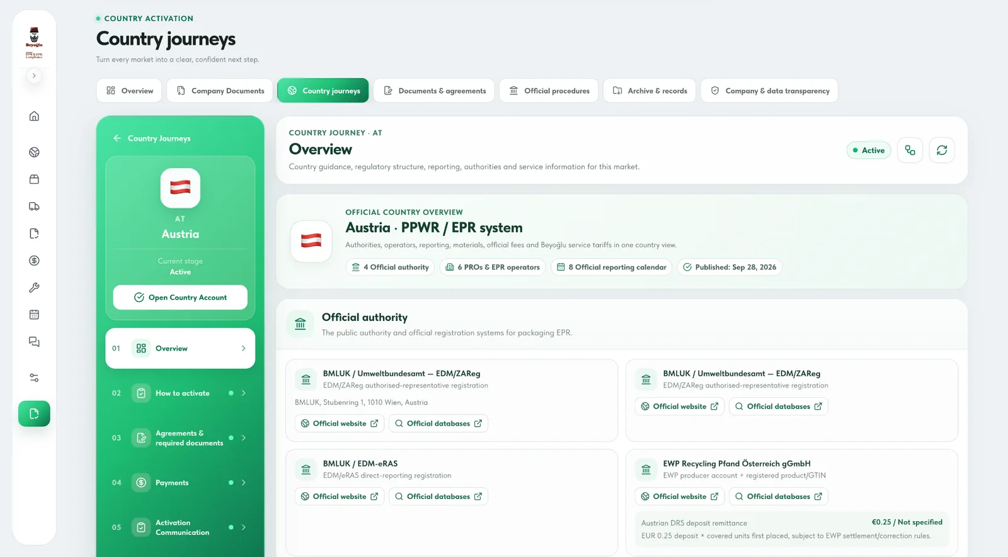
Task: Expand the sidebar with the chevron button
Action: click(x=34, y=76)
